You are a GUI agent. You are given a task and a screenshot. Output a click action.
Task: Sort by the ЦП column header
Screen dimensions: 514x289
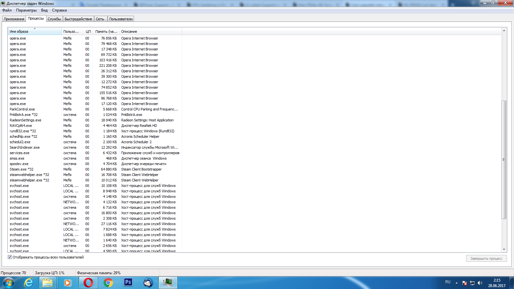coord(87,31)
